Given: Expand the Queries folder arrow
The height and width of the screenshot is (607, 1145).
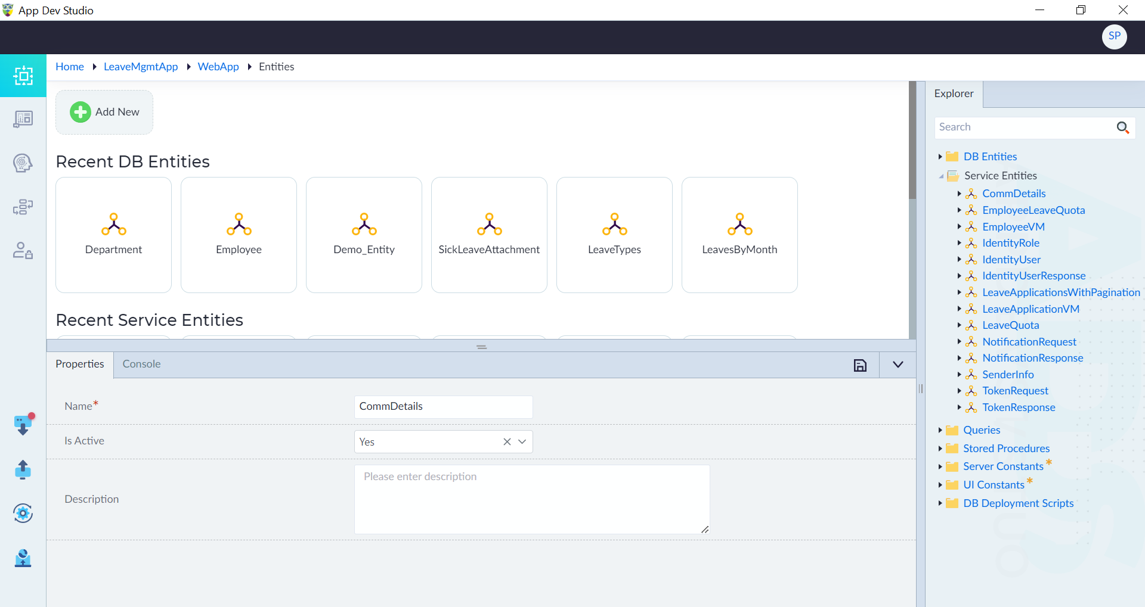Looking at the screenshot, I should tap(940, 430).
